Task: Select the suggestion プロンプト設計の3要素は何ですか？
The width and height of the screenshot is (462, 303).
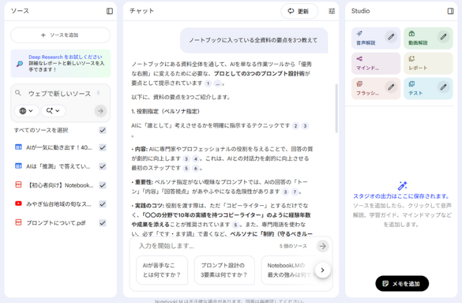Action: pos(224,270)
